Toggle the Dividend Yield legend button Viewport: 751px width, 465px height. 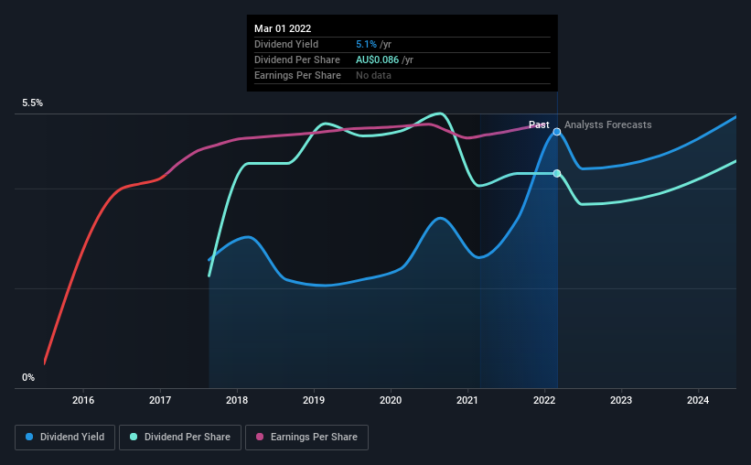65,438
